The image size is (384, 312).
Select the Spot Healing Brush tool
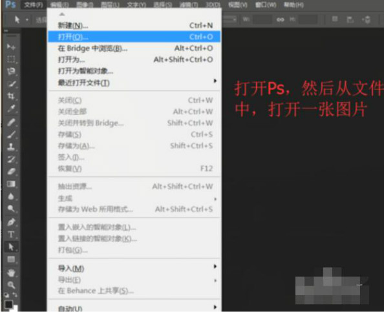point(11,122)
